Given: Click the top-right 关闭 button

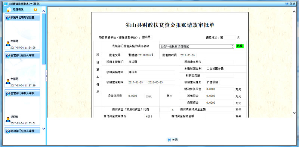Looking at the screenshot, I should [x=290, y=4].
